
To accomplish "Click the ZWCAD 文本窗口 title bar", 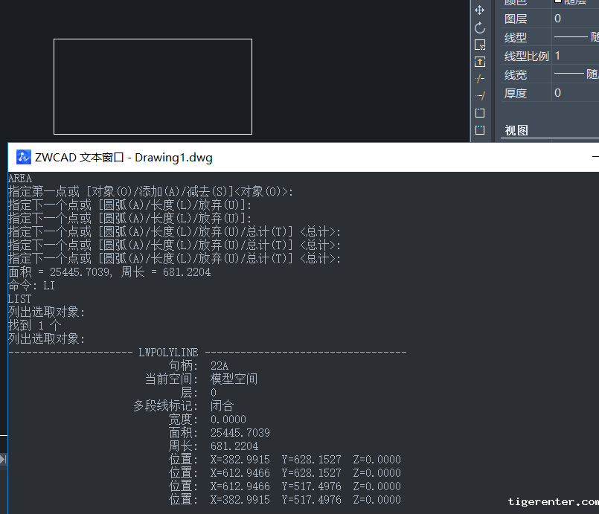I will (x=298, y=157).
